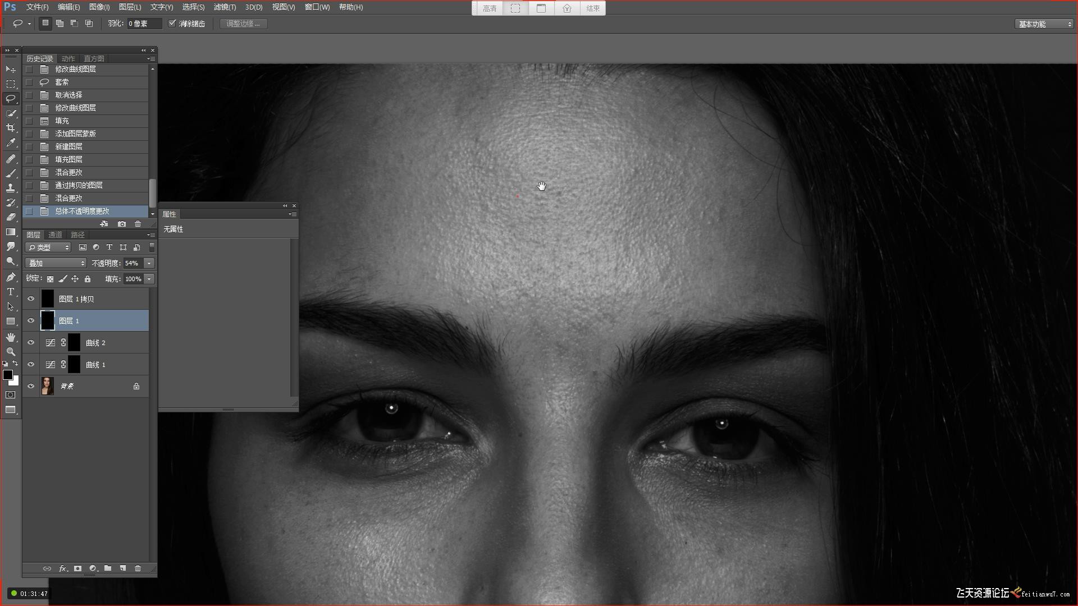Select the Clone Stamp tool
The image size is (1078, 606).
(11, 188)
